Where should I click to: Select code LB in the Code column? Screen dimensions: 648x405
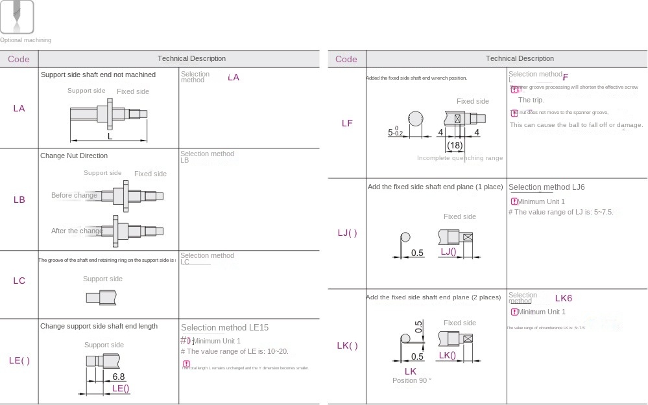19,200
